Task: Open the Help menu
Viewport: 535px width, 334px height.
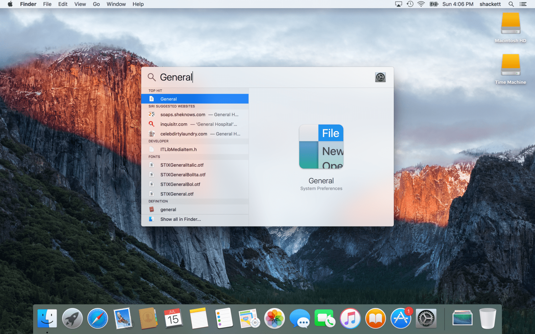Action: click(138, 4)
